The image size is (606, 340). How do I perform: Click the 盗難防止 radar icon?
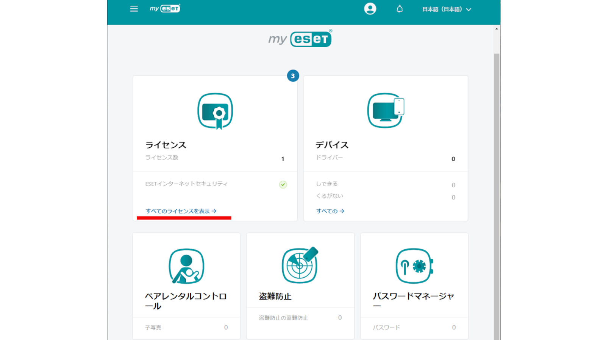click(x=300, y=265)
